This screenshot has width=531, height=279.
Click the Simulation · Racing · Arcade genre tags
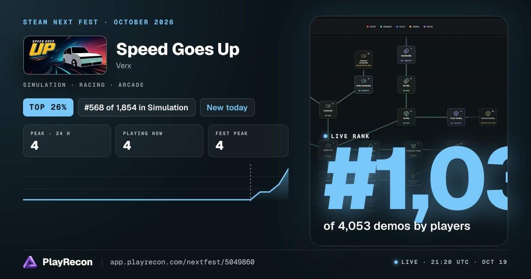[x=84, y=85]
